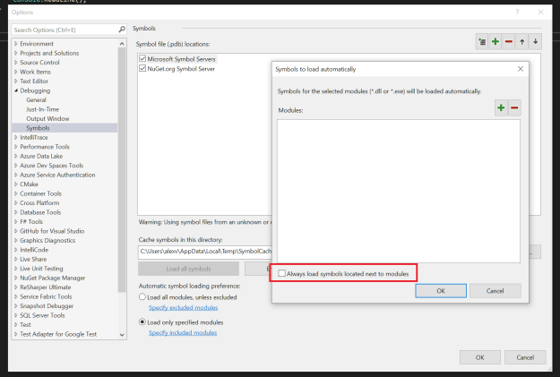Remove a module with the red minus icon
The height and width of the screenshot is (377, 560).
coord(514,108)
